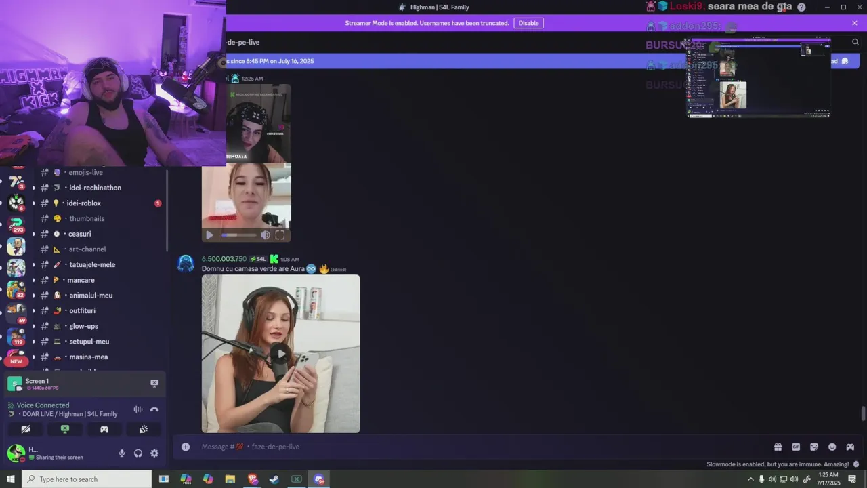Open the GIF picker
This screenshot has width=867, height=488.
(796, 447)
